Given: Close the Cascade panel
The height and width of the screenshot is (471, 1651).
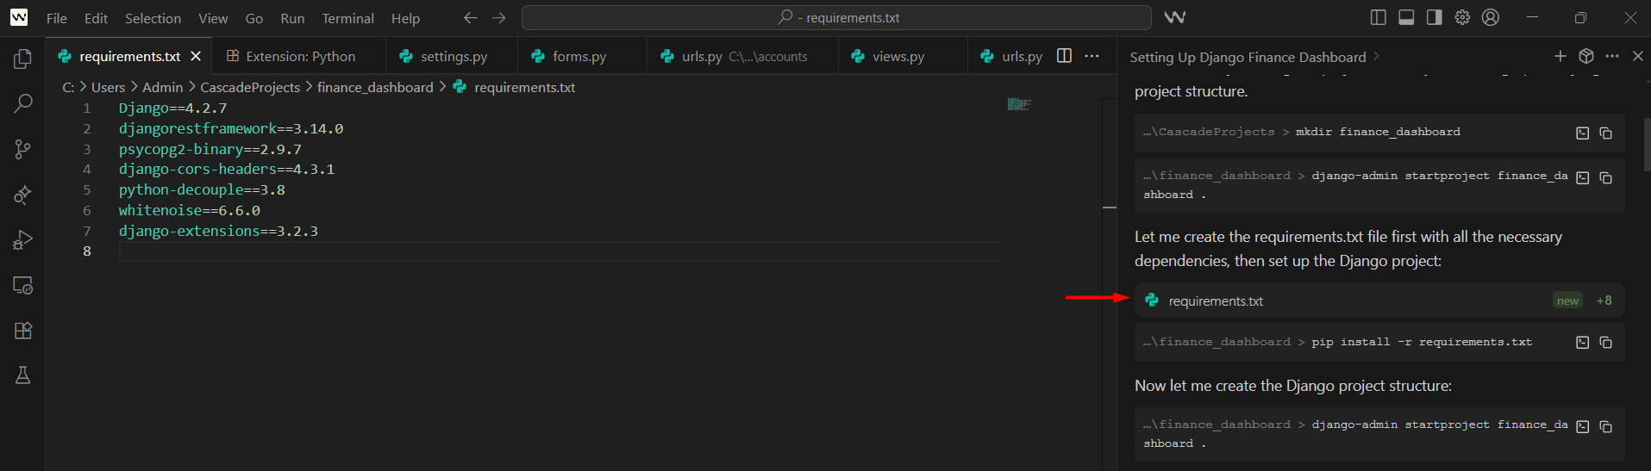Looking at the screenshot, I should click(1638, 56).
